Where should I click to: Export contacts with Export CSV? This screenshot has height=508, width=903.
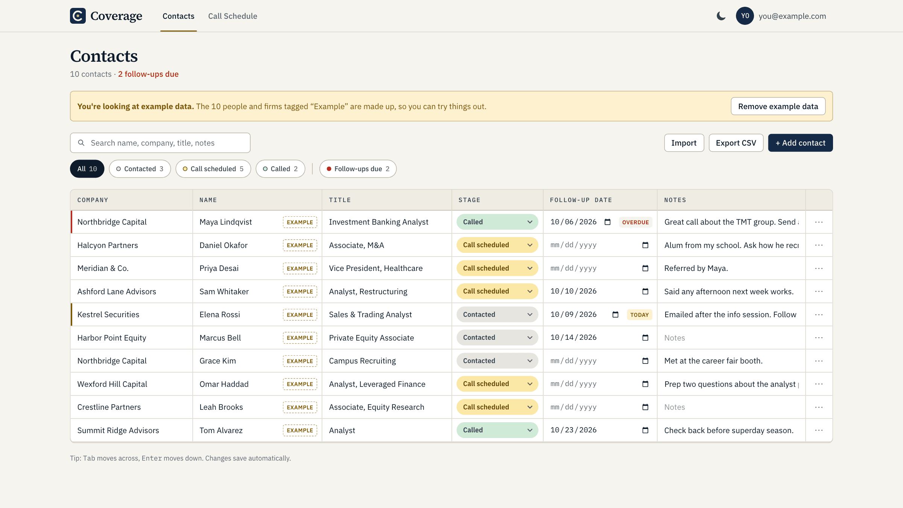[736, 143]
